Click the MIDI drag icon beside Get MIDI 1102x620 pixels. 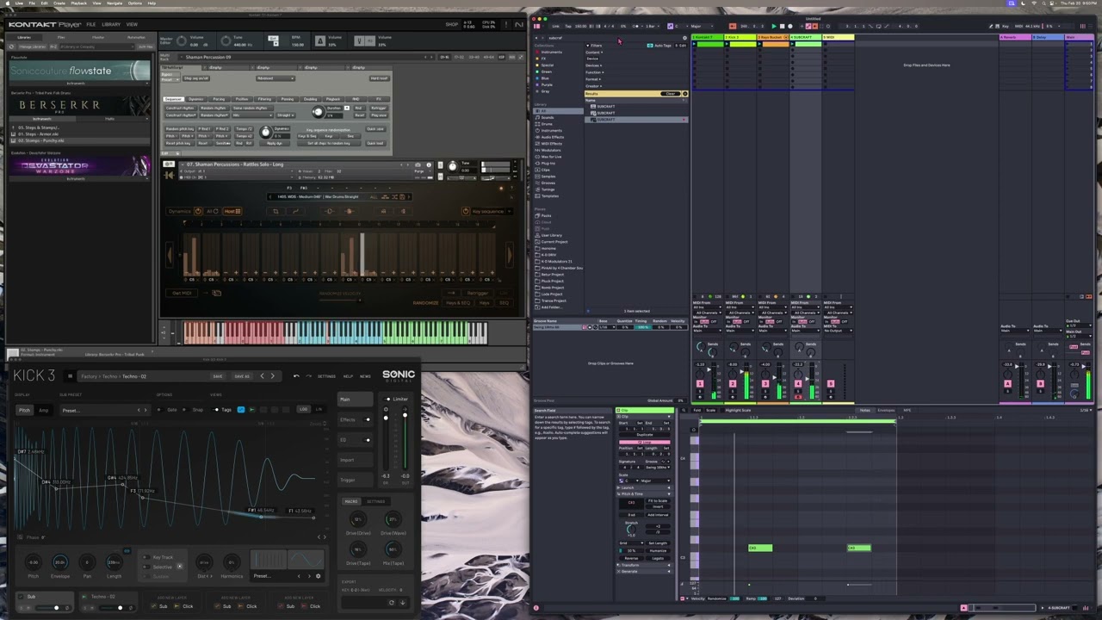point(216,293)
